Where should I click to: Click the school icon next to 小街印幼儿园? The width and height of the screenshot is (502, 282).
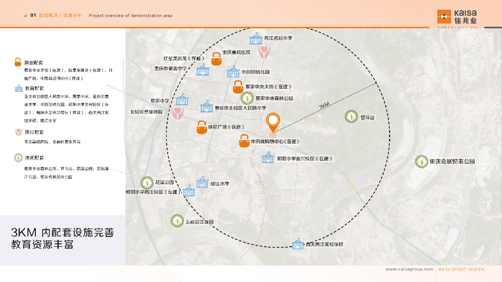tap(233, 71)
